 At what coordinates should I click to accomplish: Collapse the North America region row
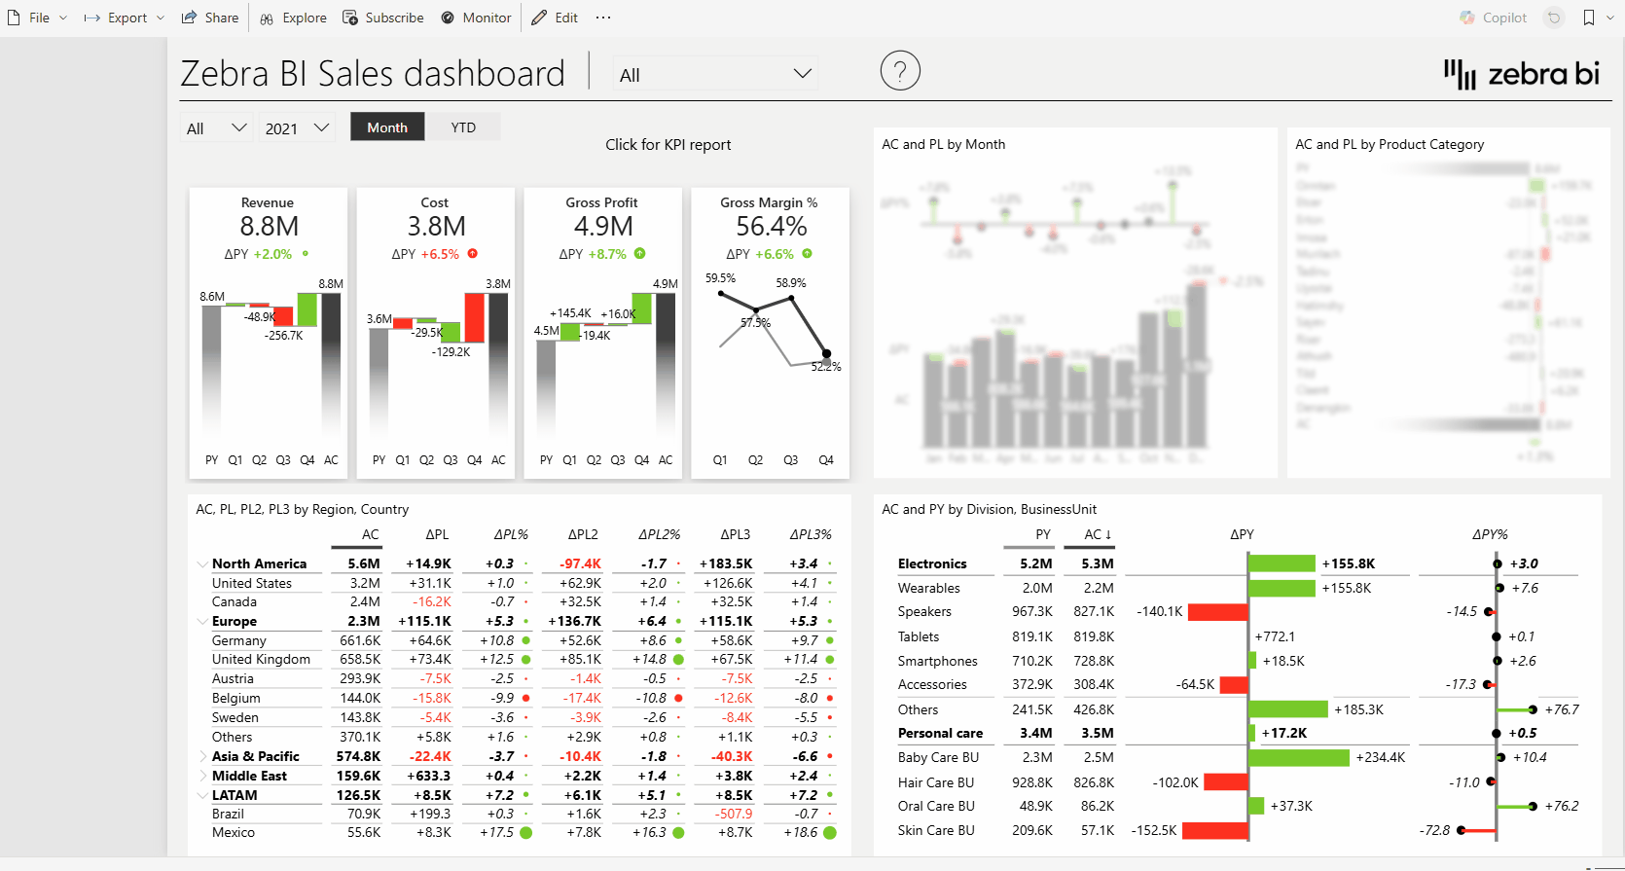tap(202, 564)
